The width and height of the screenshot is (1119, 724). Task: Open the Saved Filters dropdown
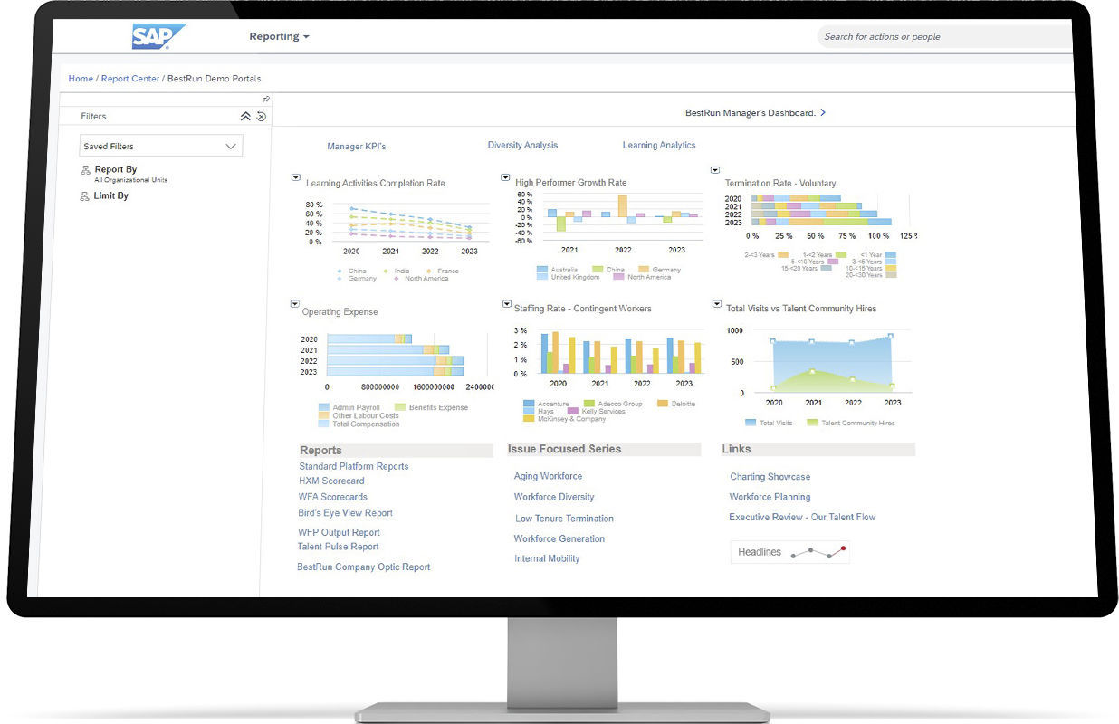[160, 145]
